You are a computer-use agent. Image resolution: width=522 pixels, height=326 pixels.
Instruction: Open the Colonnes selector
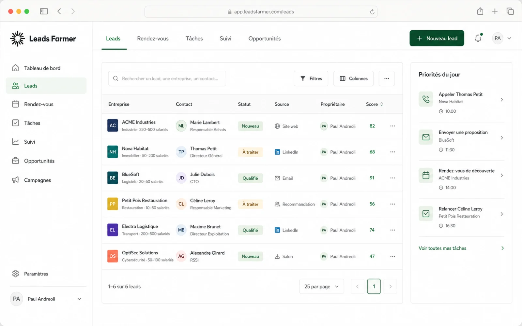click(x=354, y=78)
